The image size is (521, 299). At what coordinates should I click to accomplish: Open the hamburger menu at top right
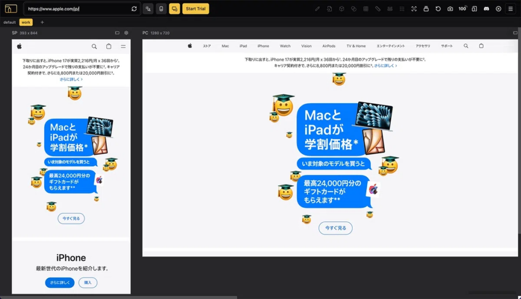(x=510, y=9)
